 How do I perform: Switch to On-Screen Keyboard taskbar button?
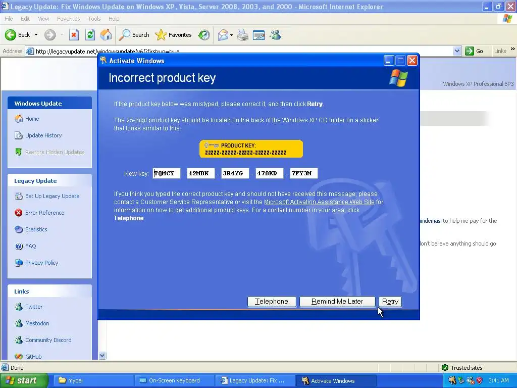tap(174, 381)
